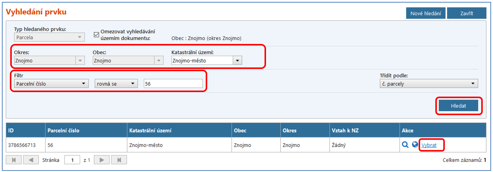Viewport: 493px width, 172px height.
Task: Go to the next results page
Action: pyautogui.click(x=102, y=160)
